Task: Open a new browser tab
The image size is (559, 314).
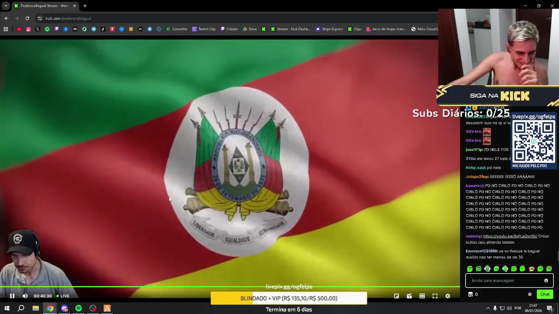Action: tap(85, 6)
